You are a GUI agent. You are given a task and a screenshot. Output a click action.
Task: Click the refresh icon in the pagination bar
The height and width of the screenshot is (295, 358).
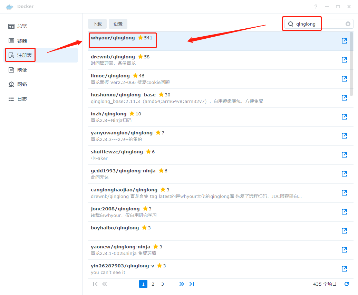347,284
